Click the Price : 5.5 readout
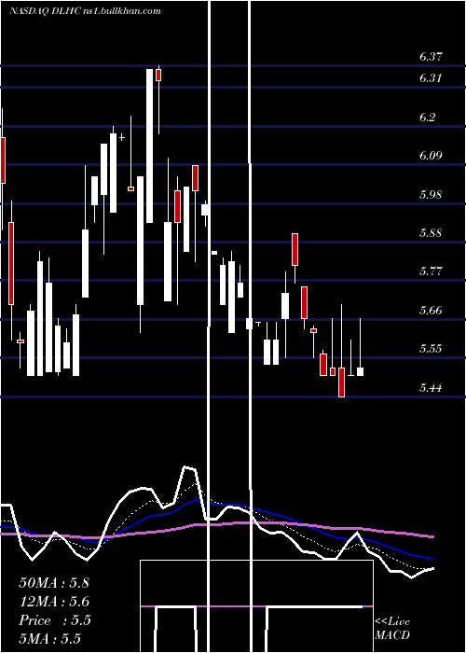Viewport: 466px width, 653px height. 55,620
